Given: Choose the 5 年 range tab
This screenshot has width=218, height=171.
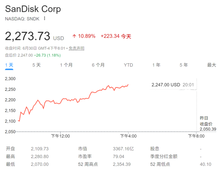Looking at the screenshot, I should point(184,65).
